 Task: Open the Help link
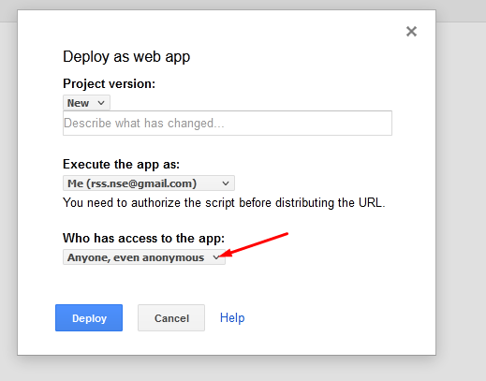tap(232, 317)
